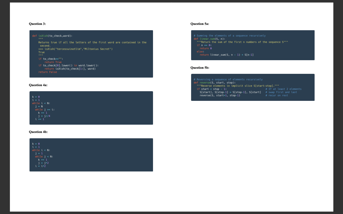Click the "return False" statement

48,72
